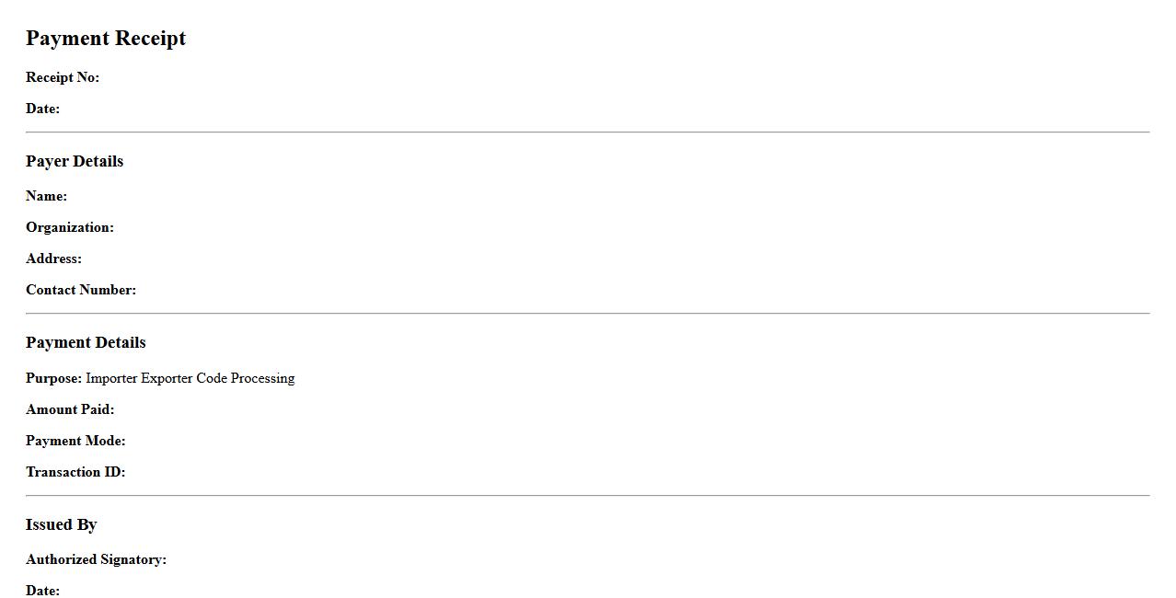Click the Purpose label
1176x598 pixels.
pyautogui.click(x=54, y=378)
